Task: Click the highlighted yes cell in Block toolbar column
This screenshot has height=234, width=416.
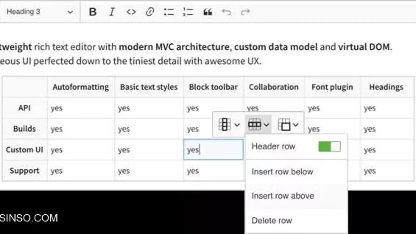Action: [213, 150]
